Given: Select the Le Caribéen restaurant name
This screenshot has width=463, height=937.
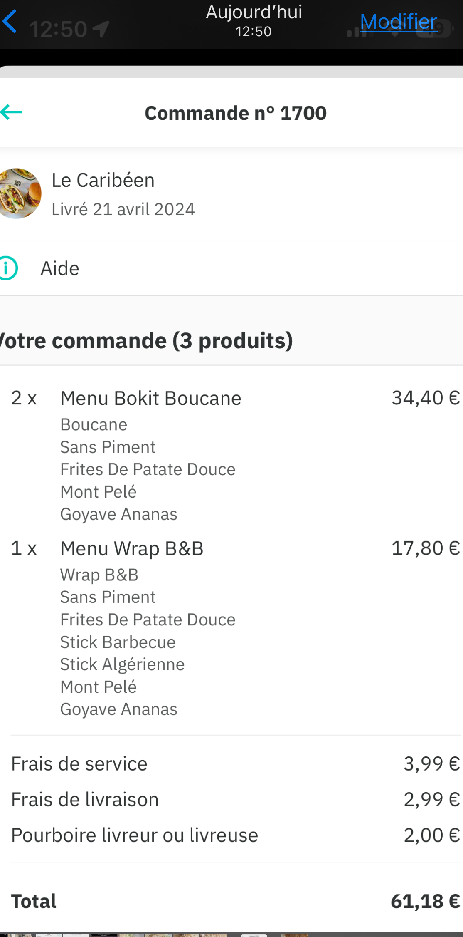Looking at the screenshot, I should pyautogui.click(x=103, y=180).
